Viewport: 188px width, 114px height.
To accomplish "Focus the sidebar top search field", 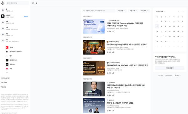I will point(17,3).
